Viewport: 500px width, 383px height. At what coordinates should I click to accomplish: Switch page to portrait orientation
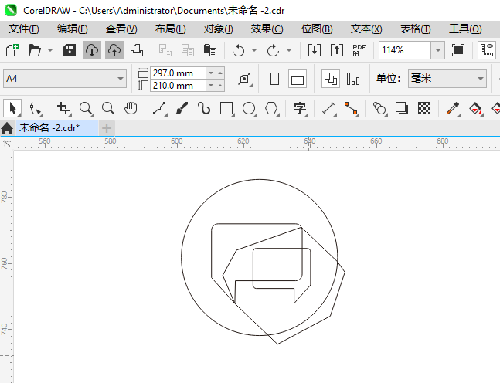(274, 79)
